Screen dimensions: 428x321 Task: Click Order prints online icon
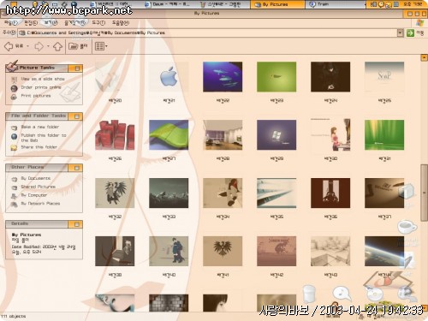tap(14, 88)
